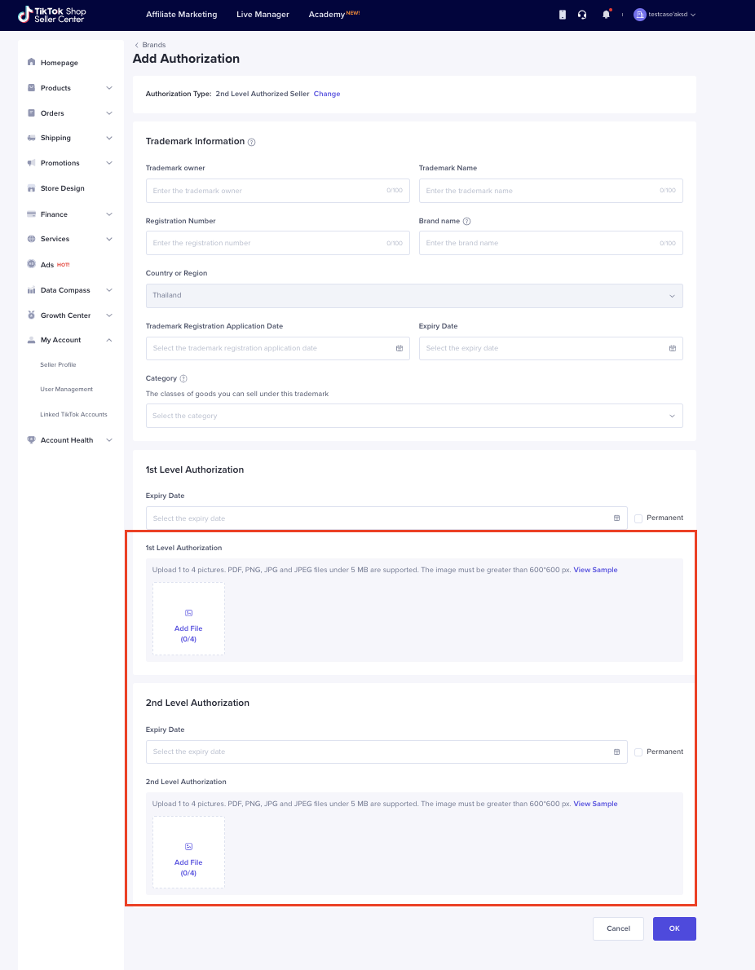755x970 pixels.
Task: Check Permanent for 2nd Level Authorization
Action: coord(638,752)
